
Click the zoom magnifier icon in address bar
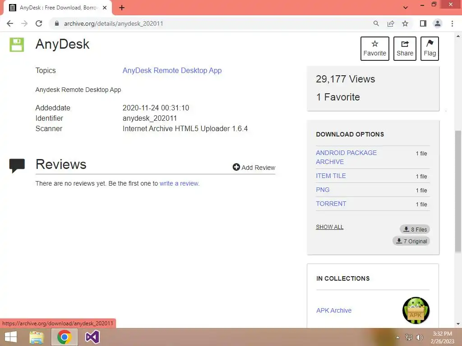click(x=376, y=23)
